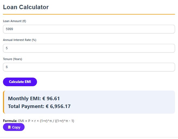Click the 5999 value in Loan Amount
The width and height of the screenshot is (178, 139).
9,29
